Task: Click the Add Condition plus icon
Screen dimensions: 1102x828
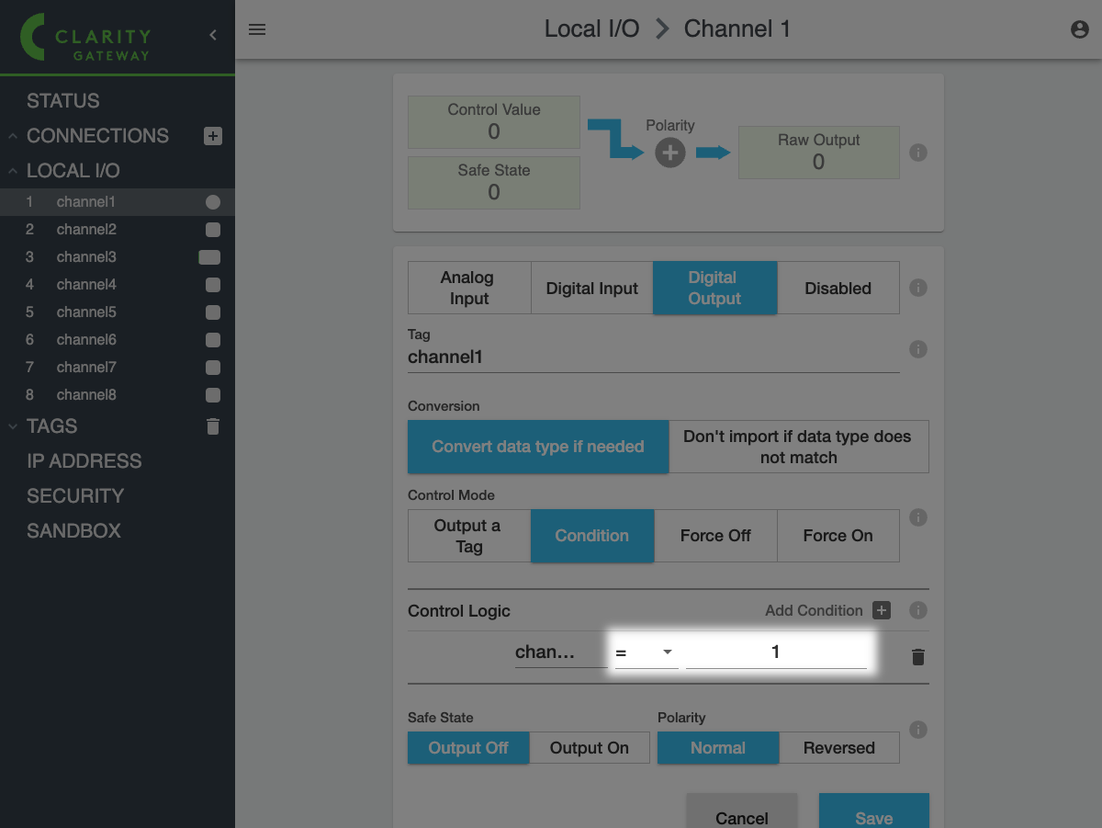Action: (882, 610)
